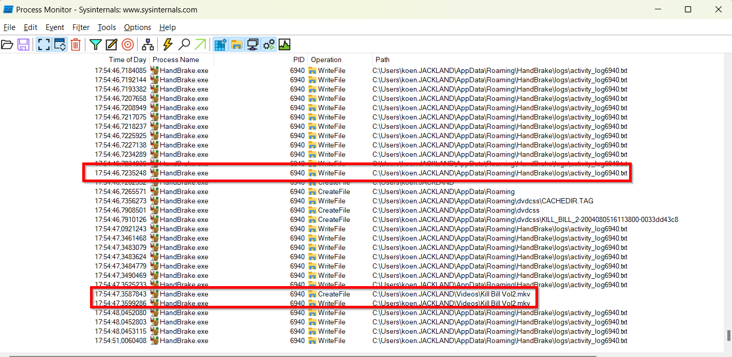Click the green Jump To arrow icon

(200, 44)
